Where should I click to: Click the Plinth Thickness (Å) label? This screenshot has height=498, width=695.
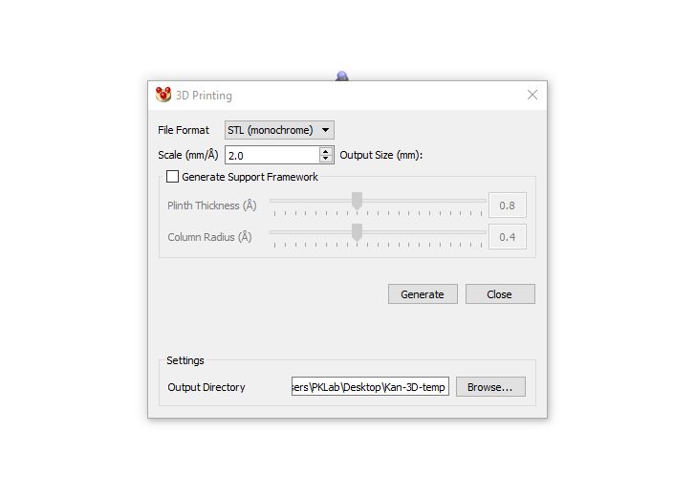(x=211, y=206)
